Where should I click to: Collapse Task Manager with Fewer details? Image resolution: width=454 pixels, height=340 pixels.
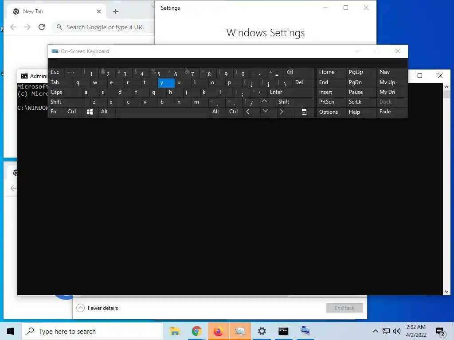coord(97,308)
